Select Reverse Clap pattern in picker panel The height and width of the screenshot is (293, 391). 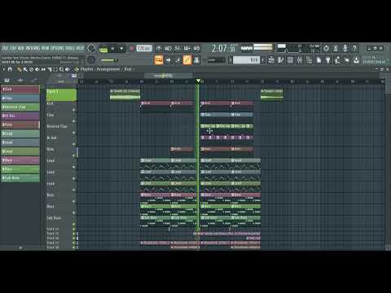pyautogui.click(x=20, y=107)
